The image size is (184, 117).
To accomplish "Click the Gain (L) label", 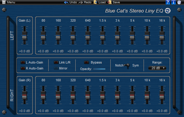I will coord(25,20).
